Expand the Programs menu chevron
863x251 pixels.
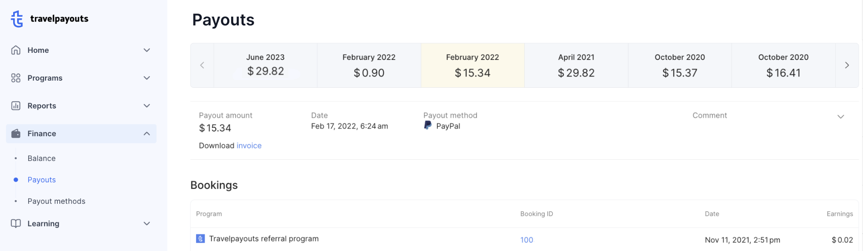coord(147,78)
